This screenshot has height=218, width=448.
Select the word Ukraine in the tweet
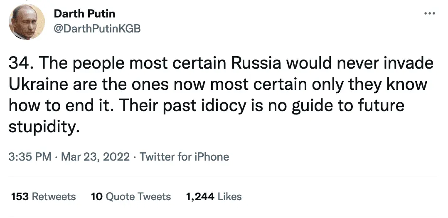pyautogui.click(x=34, y=84)
